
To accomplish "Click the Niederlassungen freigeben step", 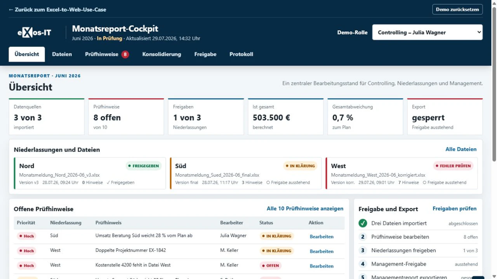I will [418, 250].
